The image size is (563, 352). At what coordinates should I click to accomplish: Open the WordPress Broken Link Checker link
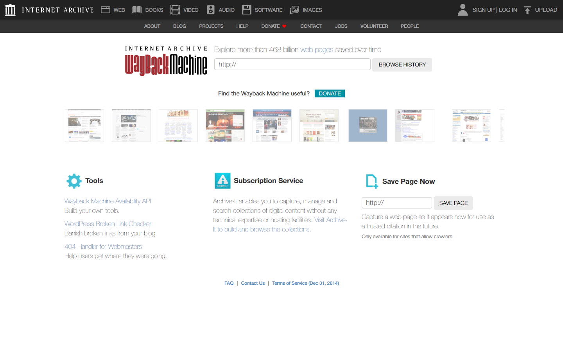point(108,224)
